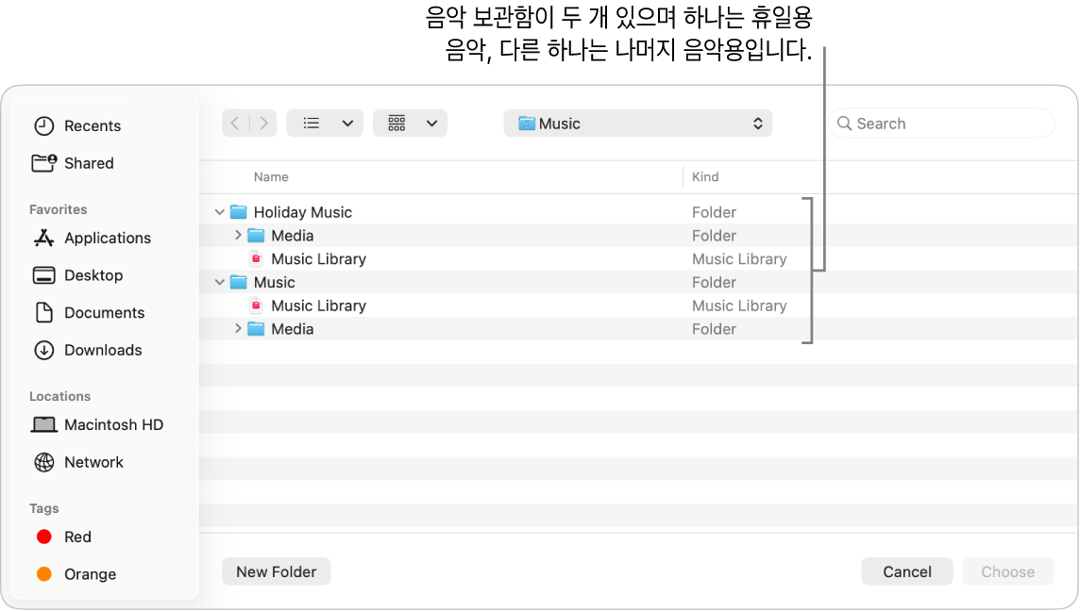Open the Music location popup menu
This screenshot has height=612, width=1080.
point(638,124)
